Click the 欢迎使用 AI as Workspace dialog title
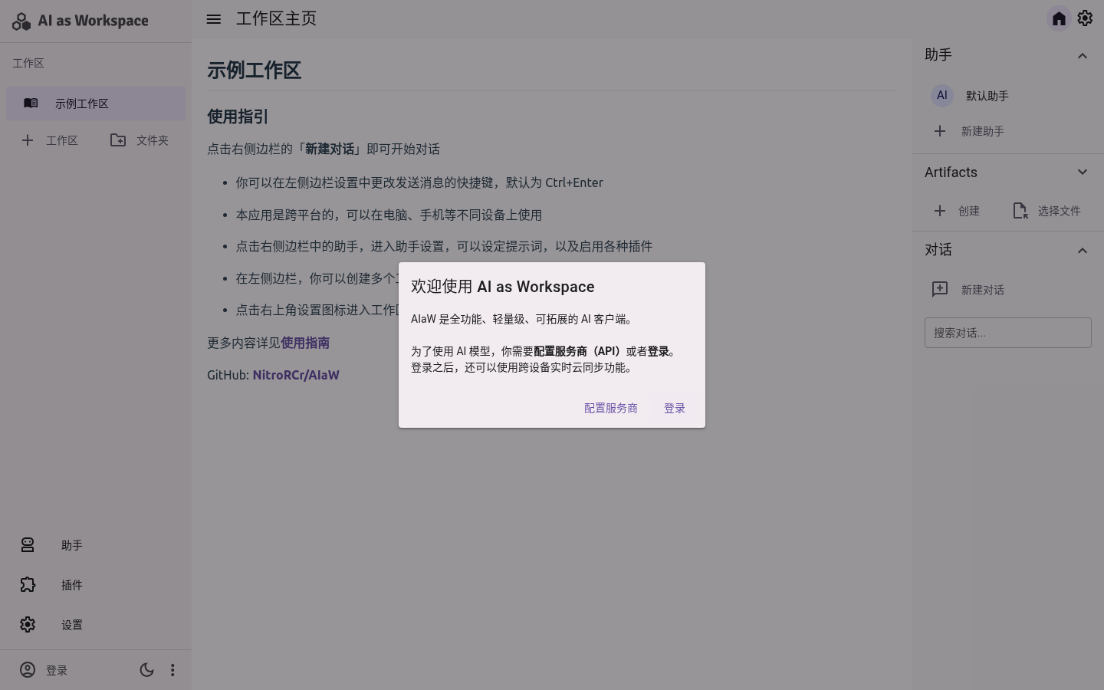This screenshot has height=690, width=1104. coord(503,287)
